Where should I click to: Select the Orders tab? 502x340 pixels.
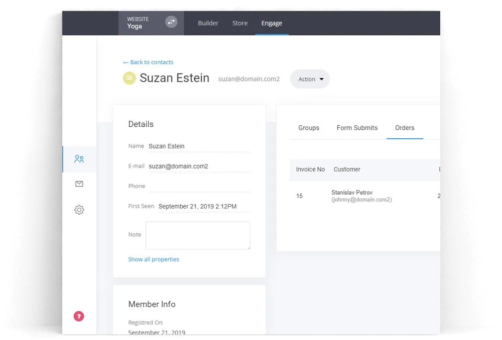point(405,128)
